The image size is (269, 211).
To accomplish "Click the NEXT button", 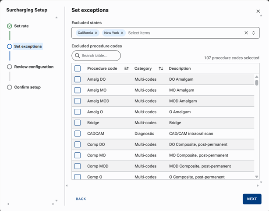I will pos(252,199).
